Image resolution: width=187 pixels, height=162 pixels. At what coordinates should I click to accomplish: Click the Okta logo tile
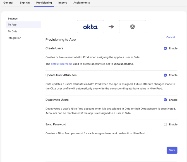click(x=90, y=27)
